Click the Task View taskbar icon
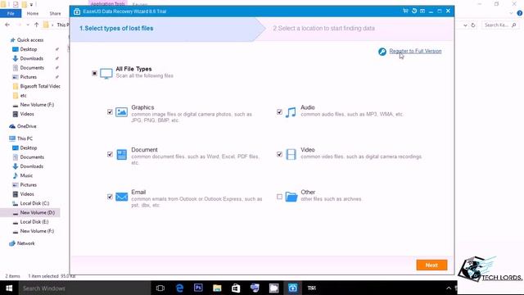 coord(160,288)
